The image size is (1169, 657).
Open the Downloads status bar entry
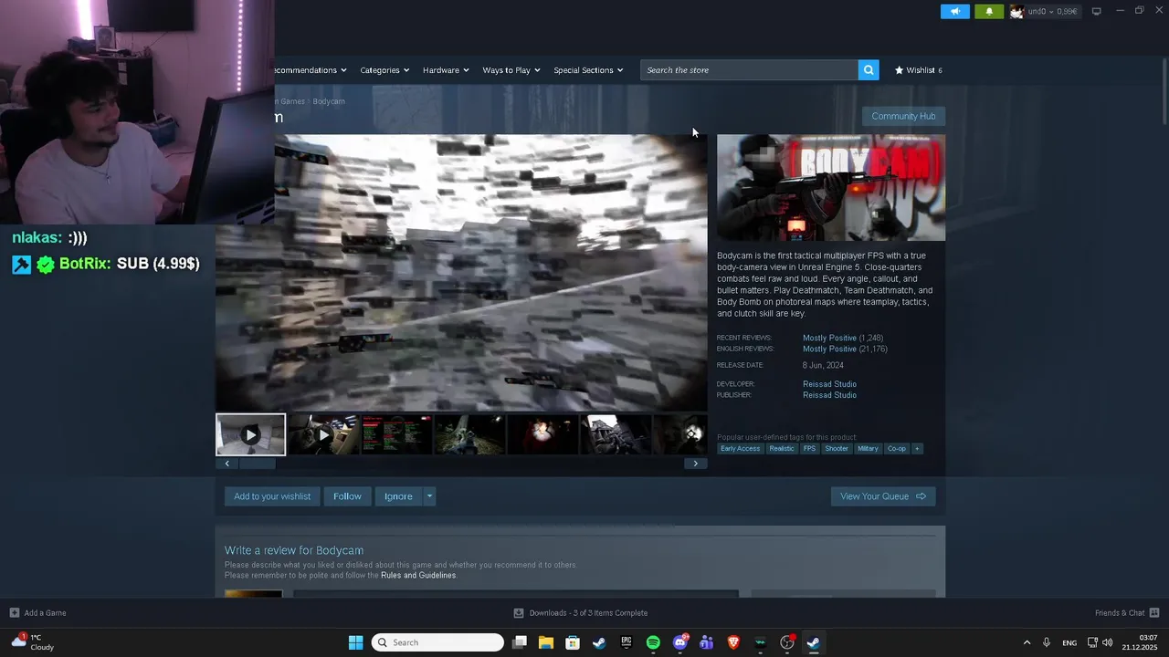581,613
